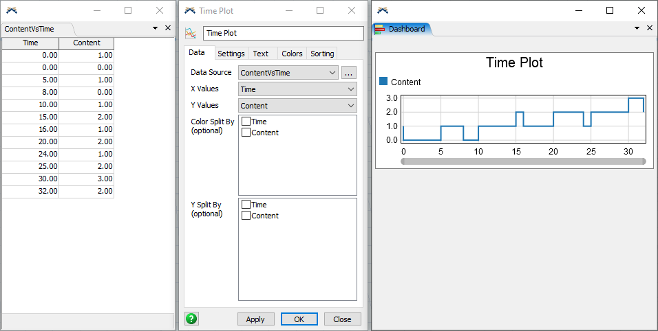The height and width of the screenshot is (331, 658).
Task: Click the blue Content legend swatch
Action: click(x=384, y=82)
